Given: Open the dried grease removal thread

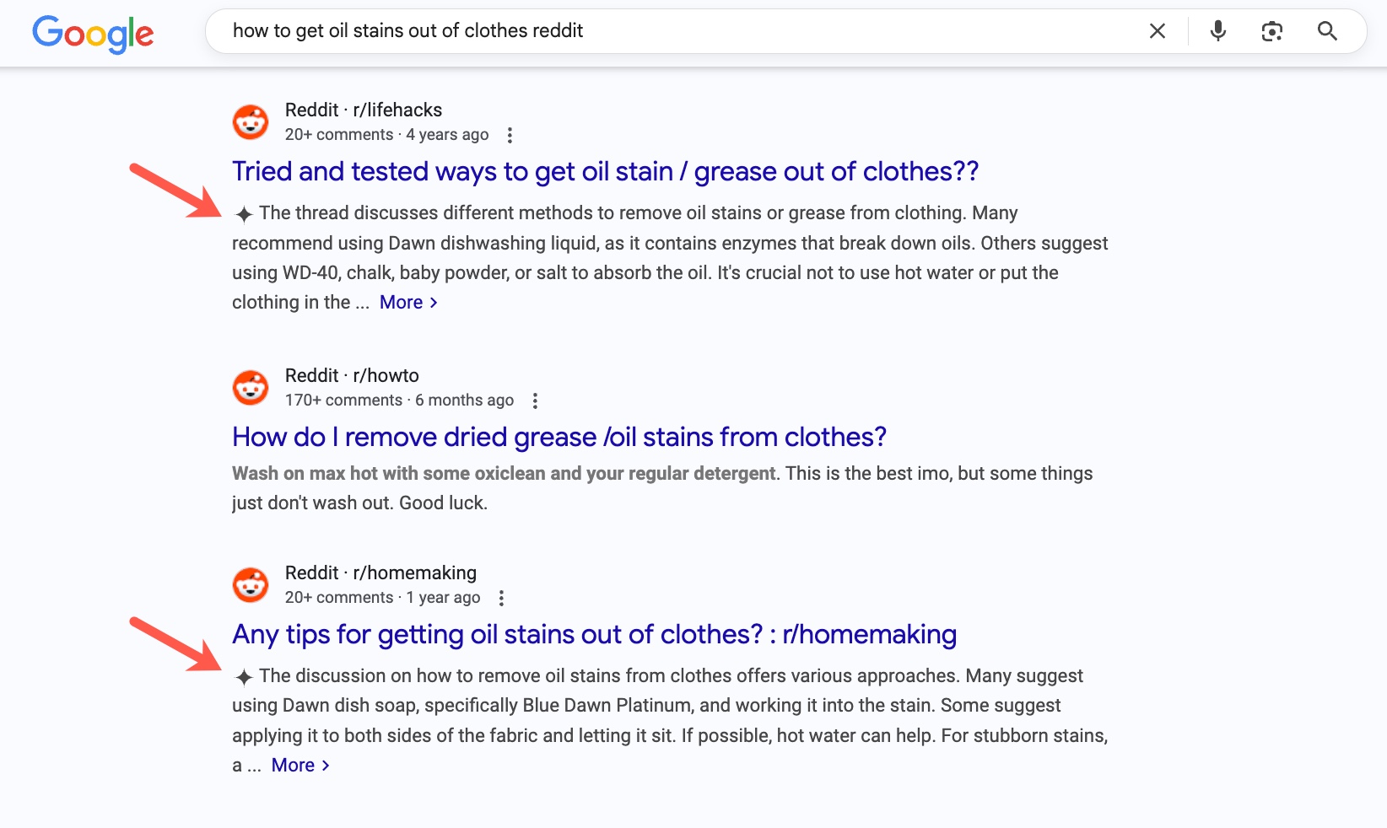Looking at the screenshot, I should (x=559, y=437).
